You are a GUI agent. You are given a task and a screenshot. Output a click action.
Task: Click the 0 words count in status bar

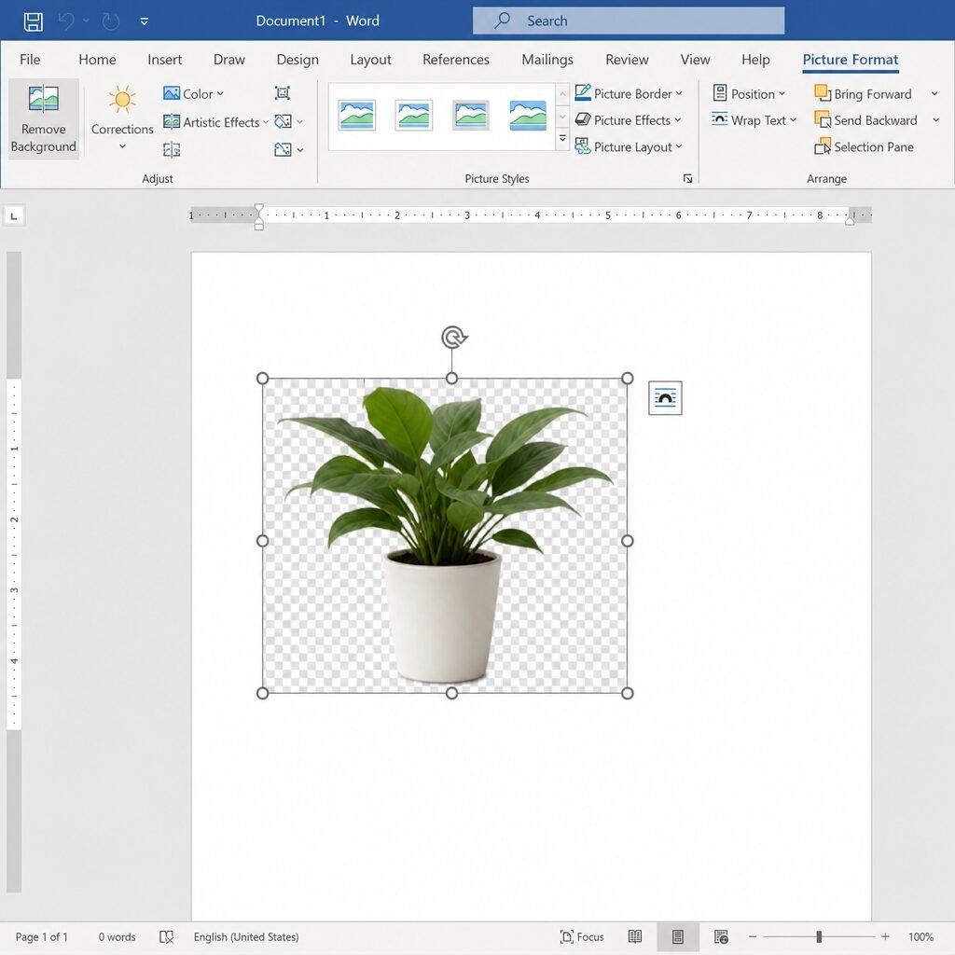pos(117,936)
